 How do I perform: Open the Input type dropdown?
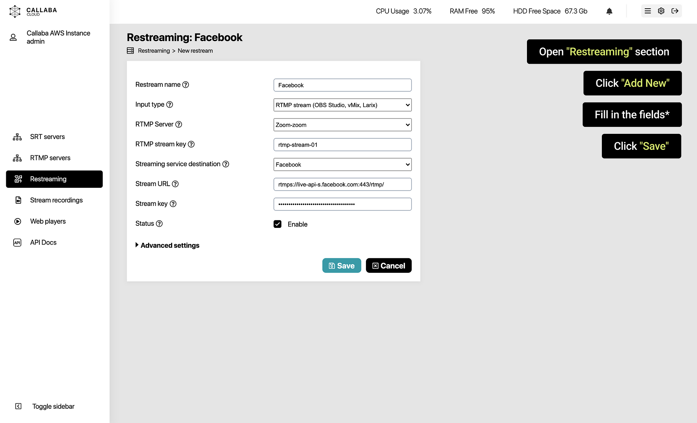pyautogui.click(x=342, y=105)
